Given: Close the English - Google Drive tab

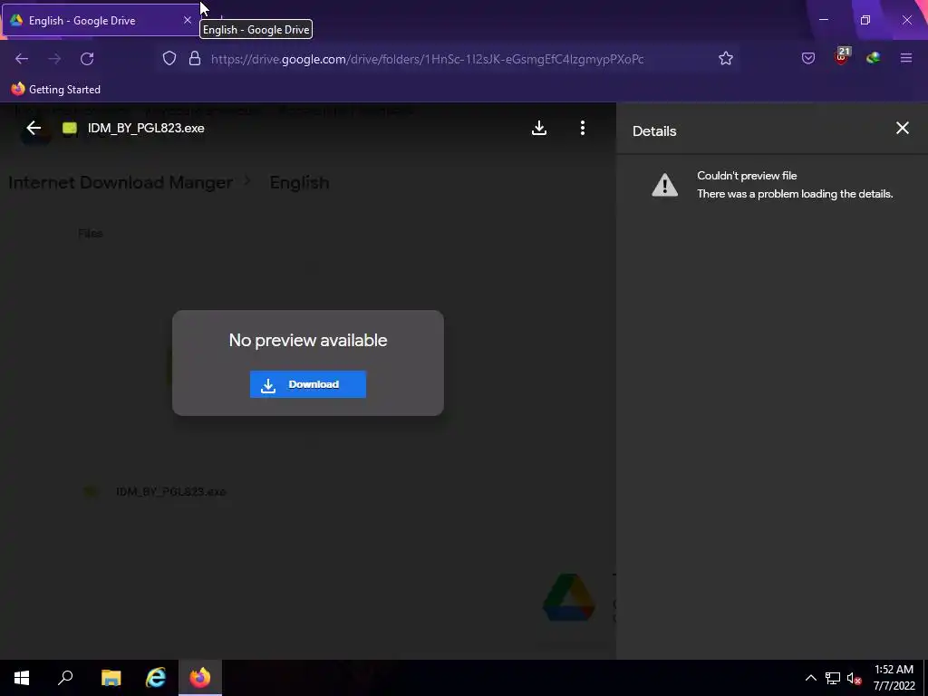Looking at the screenshot, I should 188,20.
